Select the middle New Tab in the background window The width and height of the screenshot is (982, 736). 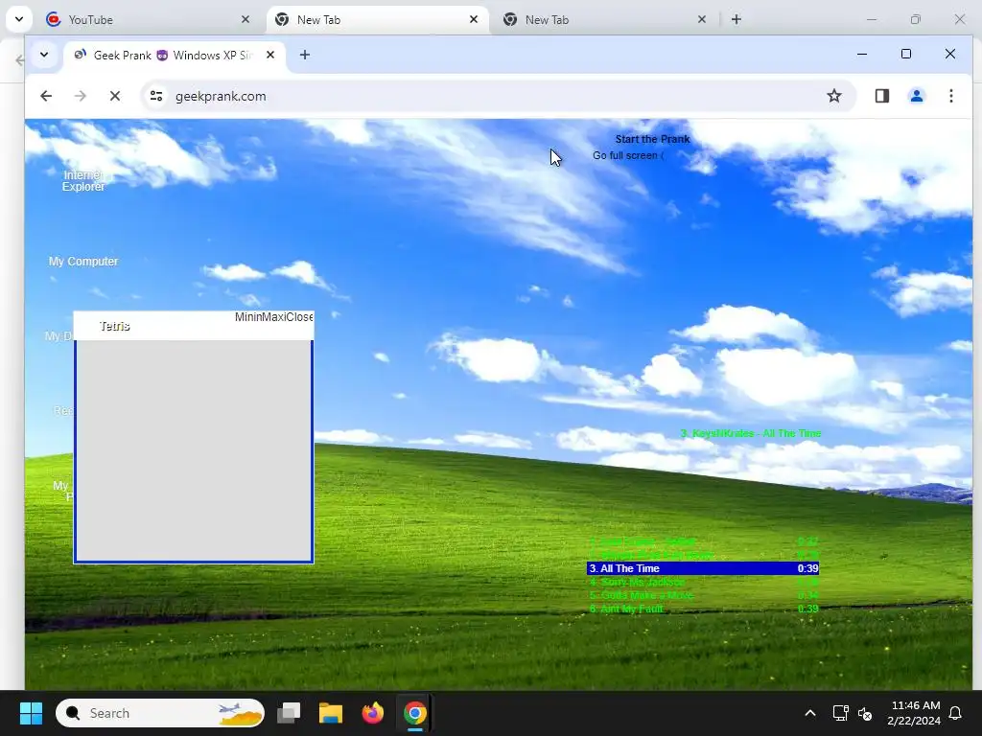[376, 19]
